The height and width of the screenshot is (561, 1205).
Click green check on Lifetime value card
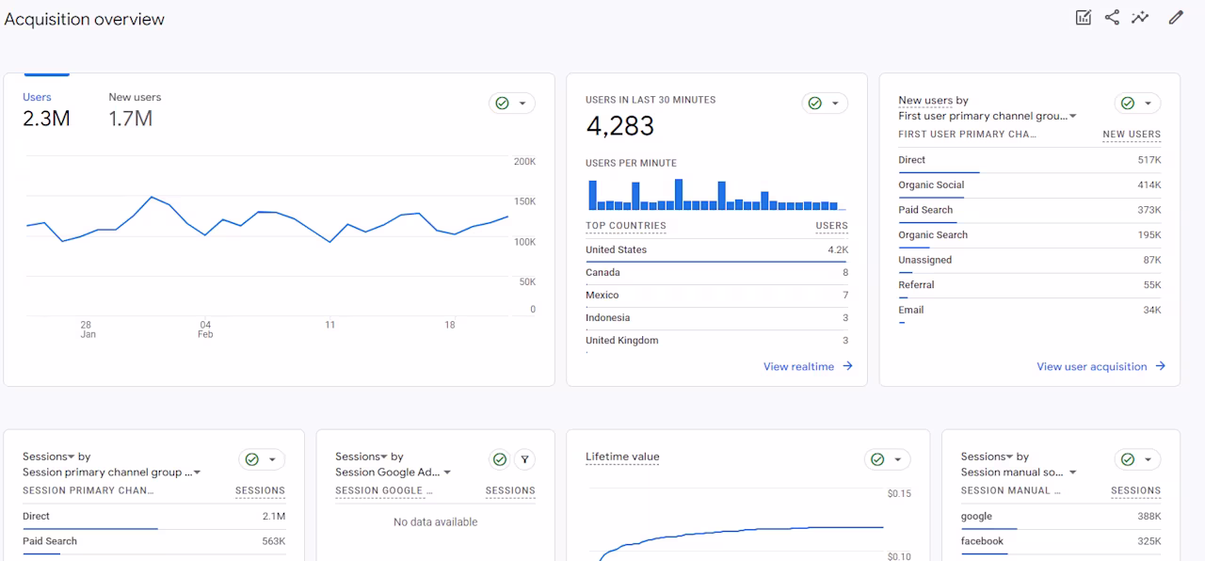(877, 459)
